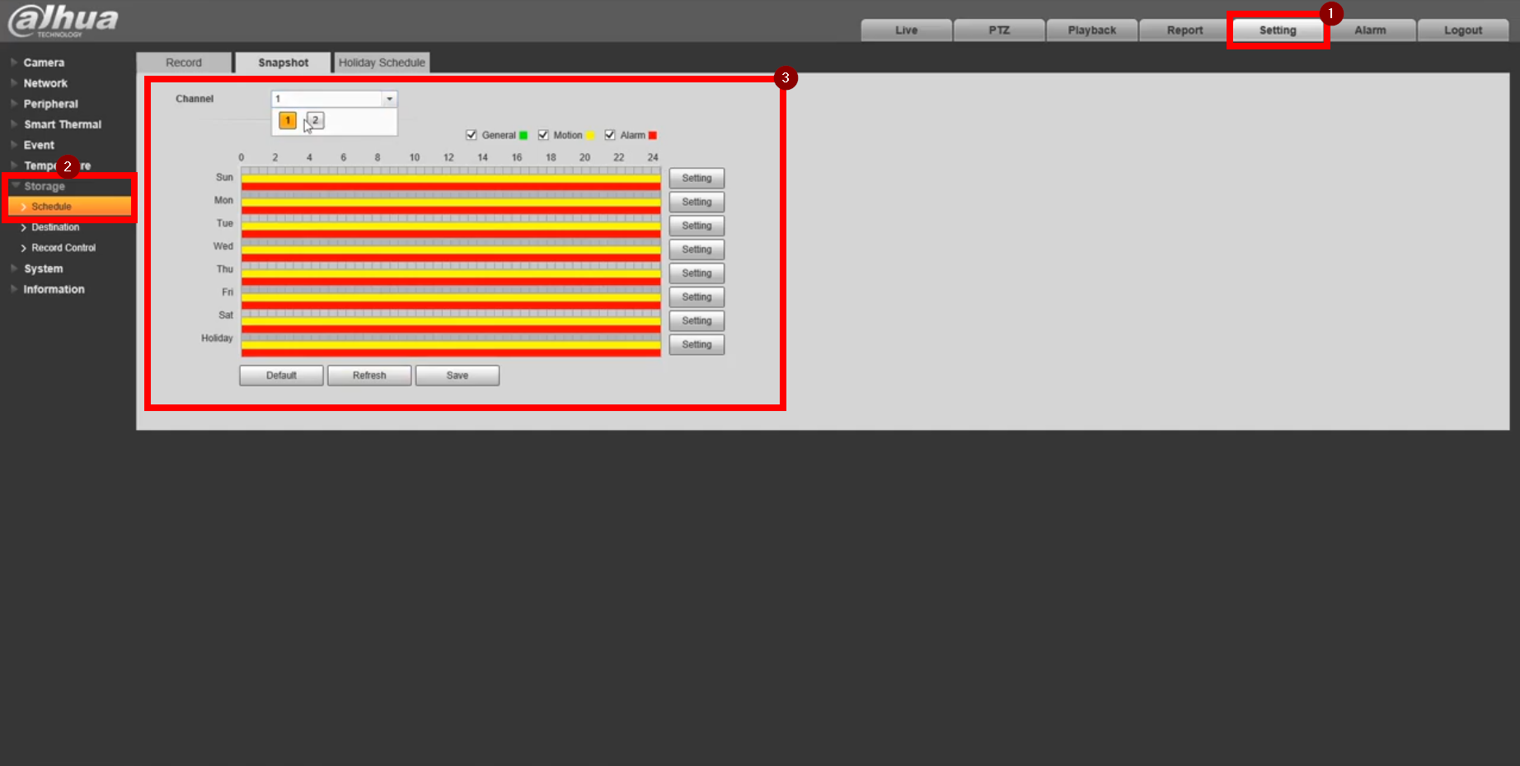Expand the System menu
The height and width of the screenshot is (766, 1520).
click(43, 269)
